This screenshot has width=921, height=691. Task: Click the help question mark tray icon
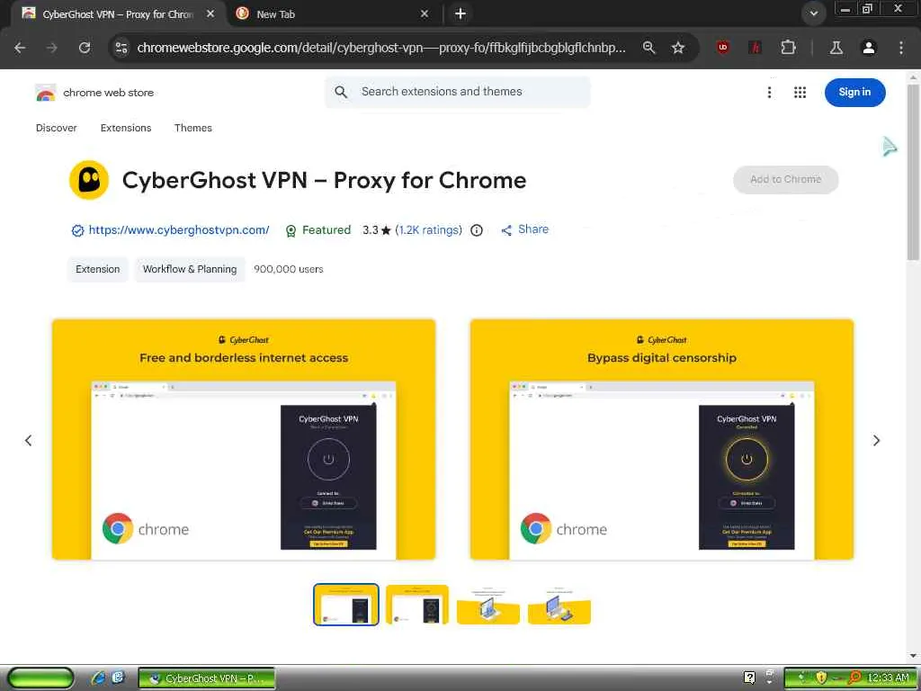point(749,678)
